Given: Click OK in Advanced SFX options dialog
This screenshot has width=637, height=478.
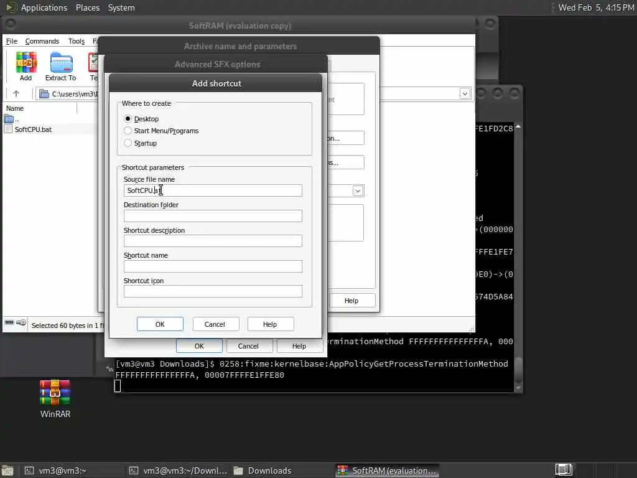Looking at the screenshot, I should [199, 346].
